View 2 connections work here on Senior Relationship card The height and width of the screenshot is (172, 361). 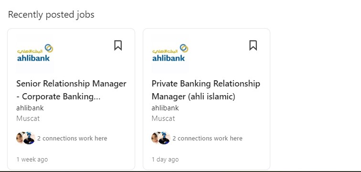pyautogui.click(x=72, y=139)
